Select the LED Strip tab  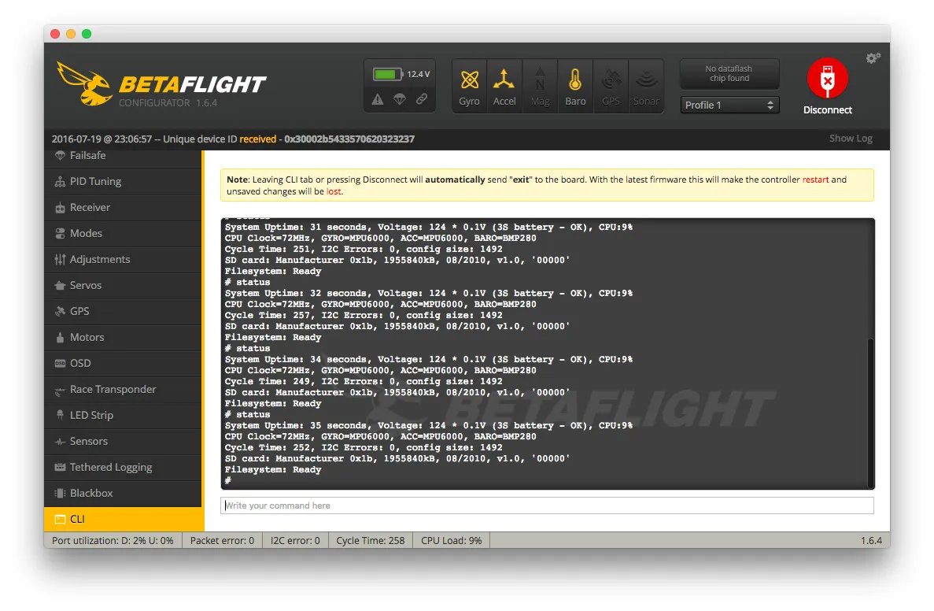click(x=91, y=415)
